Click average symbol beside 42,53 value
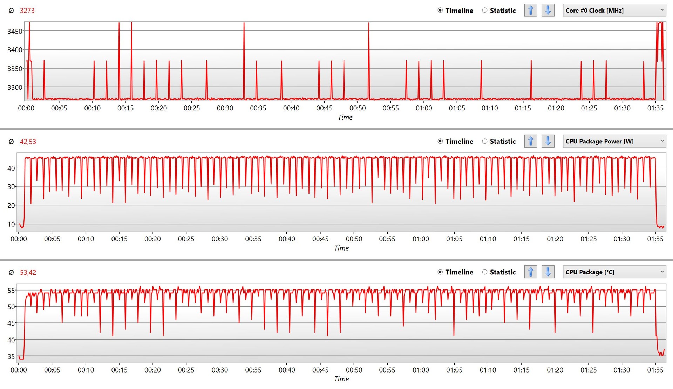Viewport: 673px width, 389px height. pos(11,142)
